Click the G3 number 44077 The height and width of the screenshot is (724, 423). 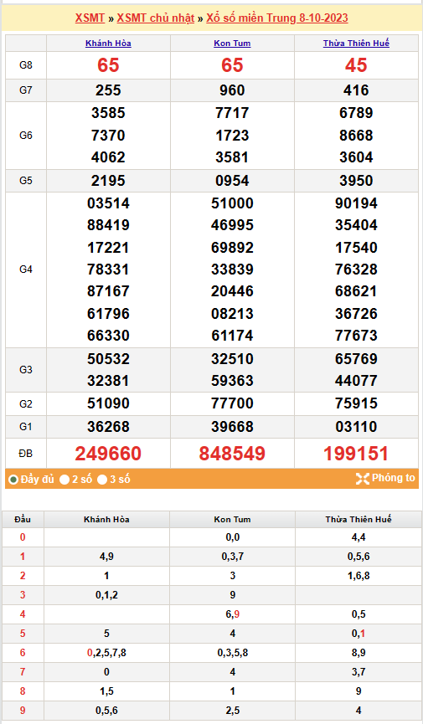pyautogui.click(x=356, y=381)
